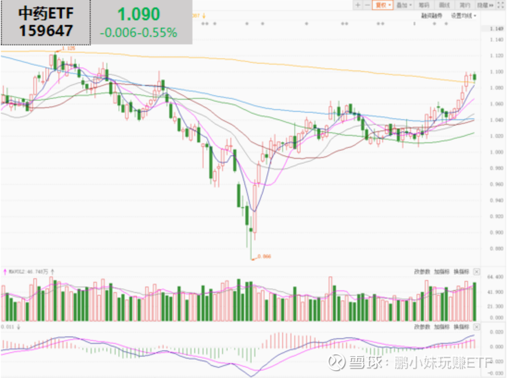The image size is (507, 378).
Task: Close the volume indicator panel via its × icon
Action: click(476, 272)
